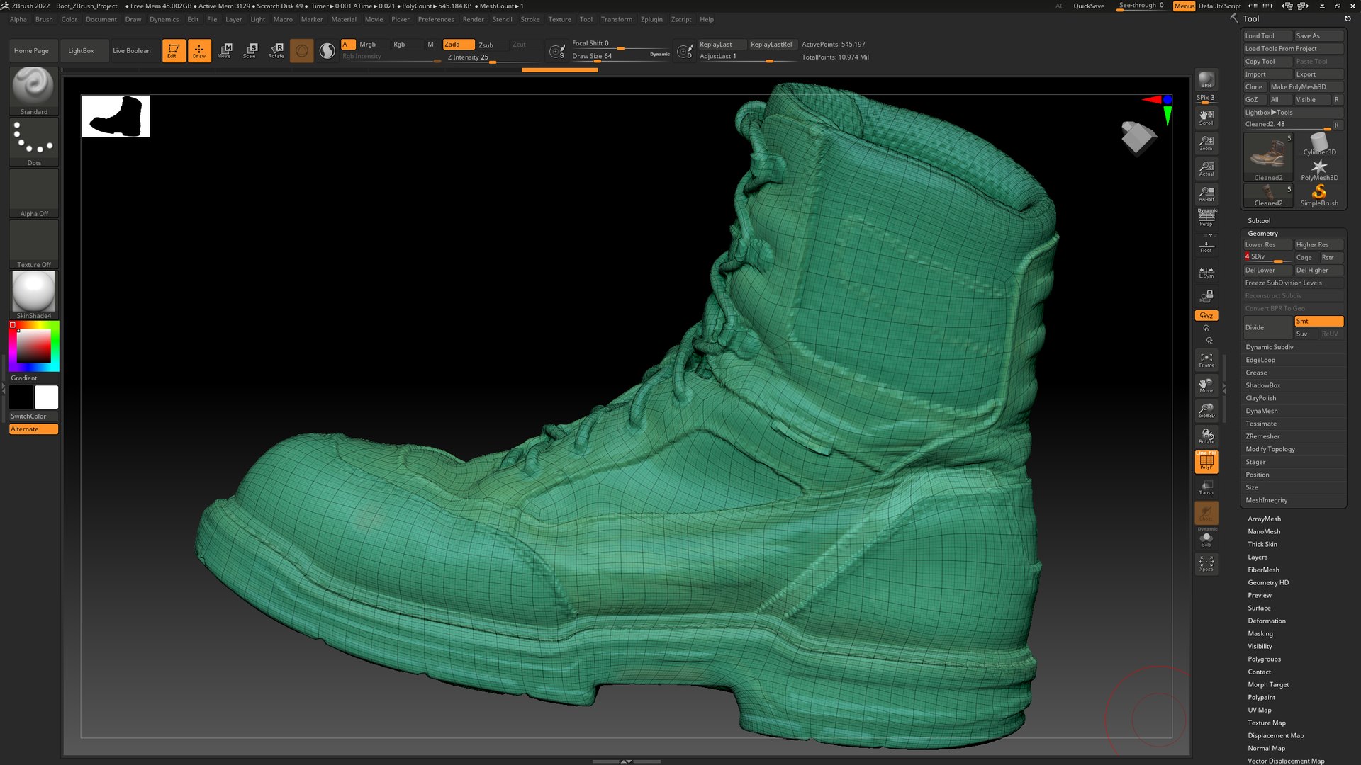Select the white secondary color swatch

(x=46, y=397)
